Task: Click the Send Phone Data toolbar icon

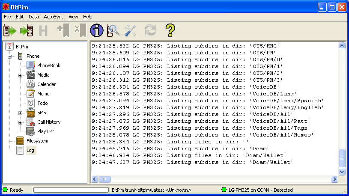Action: point(27,30)
